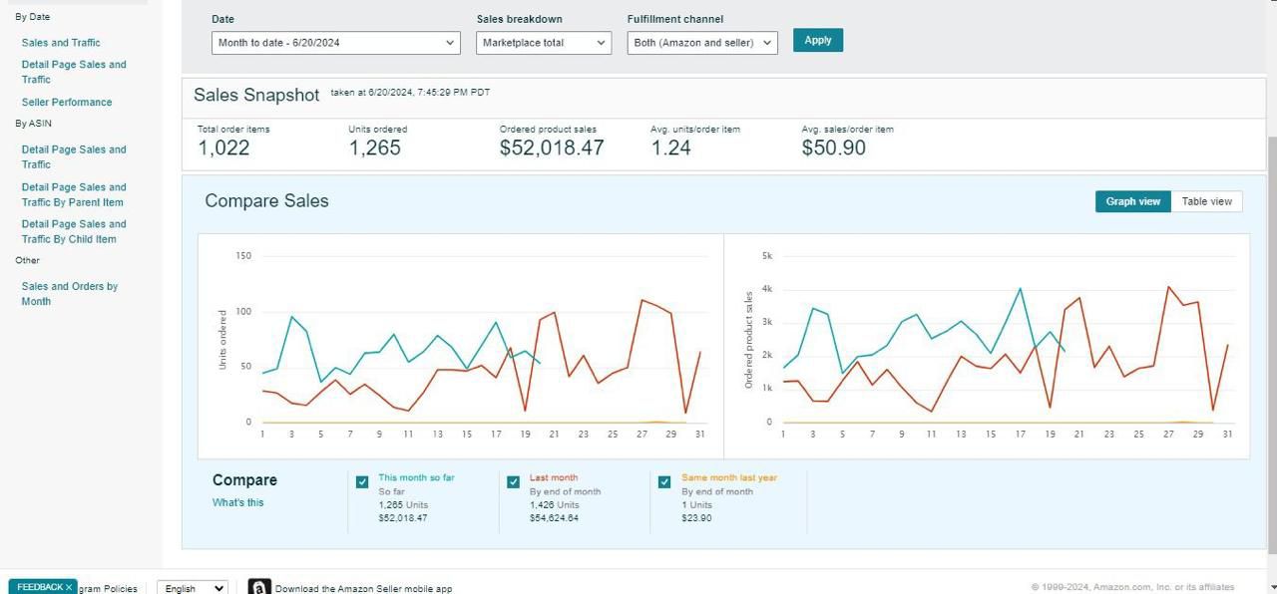Click inside the Ordered product sales chart
Screen dimensions: 1277x594
click(x=987, y=346)
